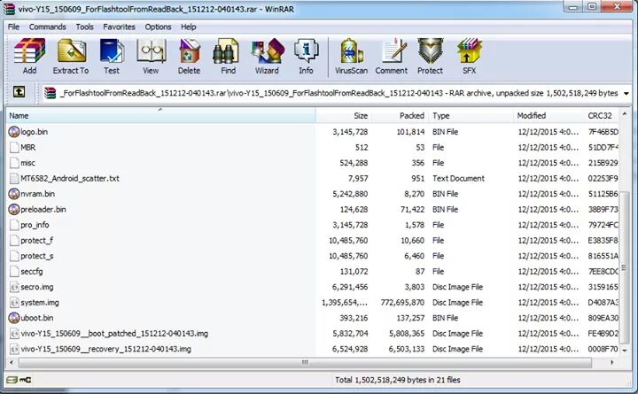Select the protect_f file
Screen dimensions: 638x394
coord(36,240)
